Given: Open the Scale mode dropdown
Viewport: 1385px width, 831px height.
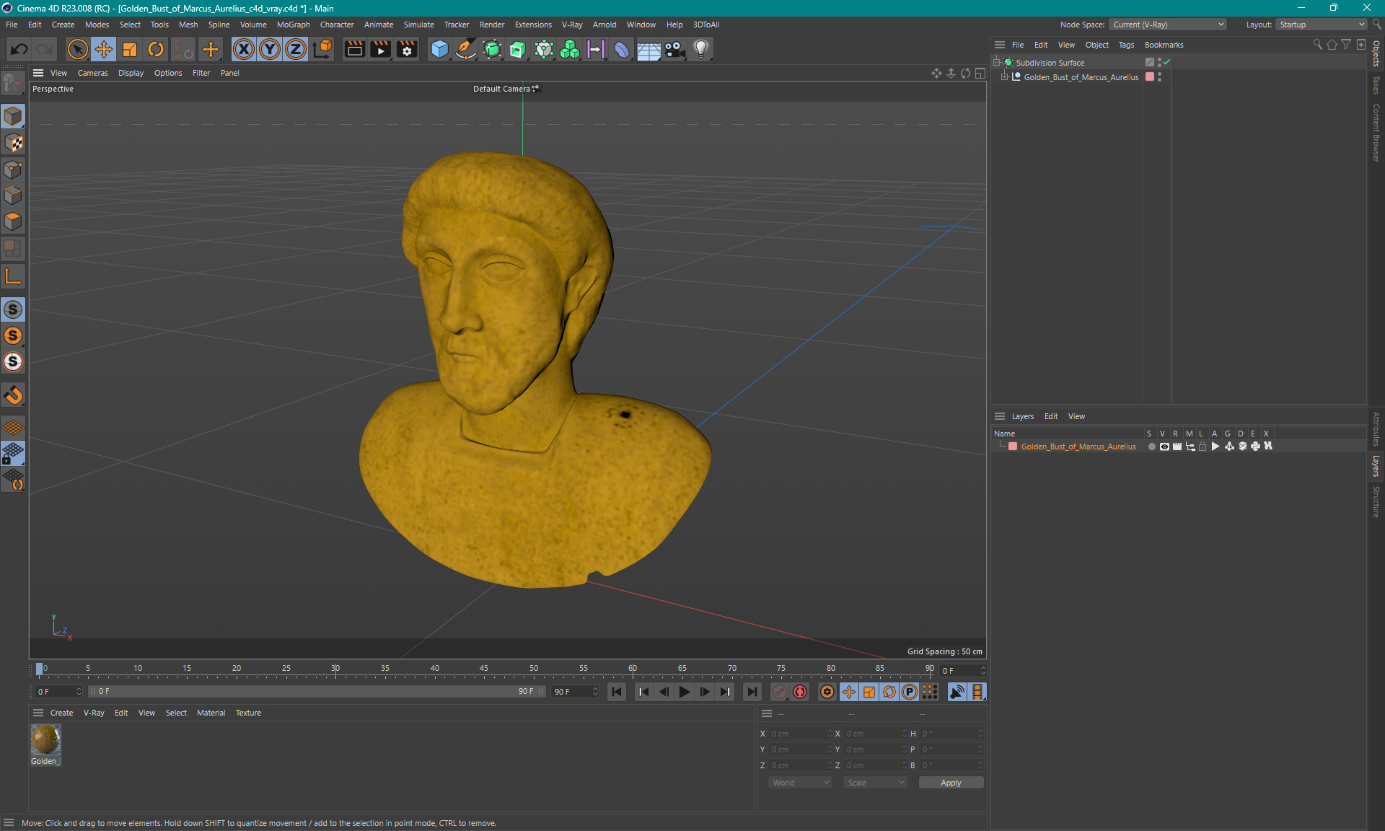Looking at the screenshot, I should pyautogui.click(x=876, y=783).
